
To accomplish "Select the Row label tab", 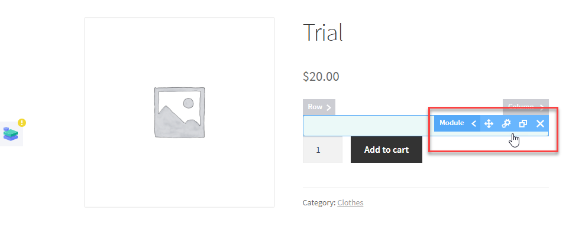I will pyautogui.click(x=315, y=107).
